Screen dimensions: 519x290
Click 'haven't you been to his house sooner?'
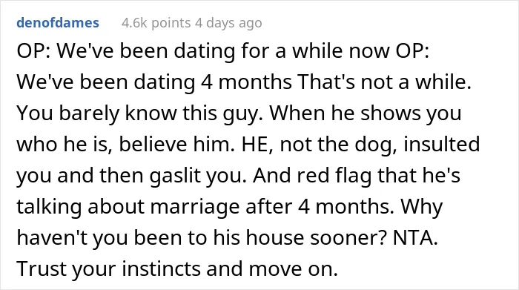[x=202, y=237]
